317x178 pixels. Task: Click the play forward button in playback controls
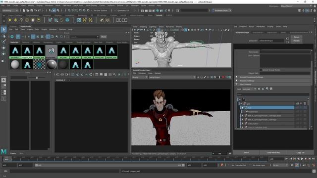point(302,159)
